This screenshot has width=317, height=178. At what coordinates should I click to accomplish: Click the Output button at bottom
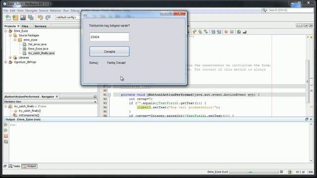pos(30,166)
